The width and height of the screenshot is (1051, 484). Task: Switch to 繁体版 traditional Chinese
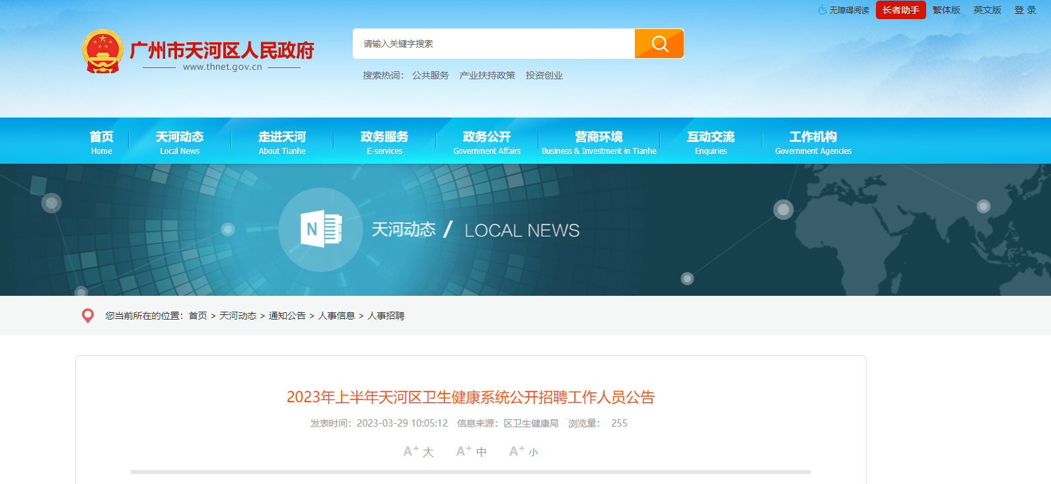click(946, 10)
